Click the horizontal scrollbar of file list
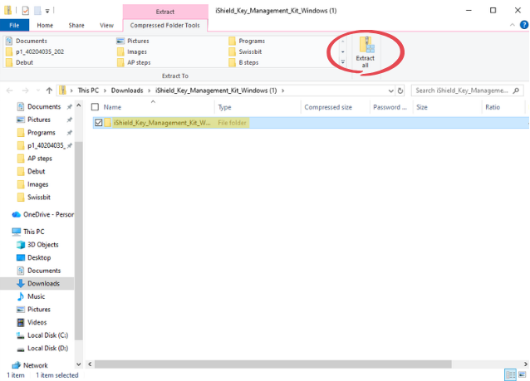Viewport: 530px width, 381px height. (273, 364)
